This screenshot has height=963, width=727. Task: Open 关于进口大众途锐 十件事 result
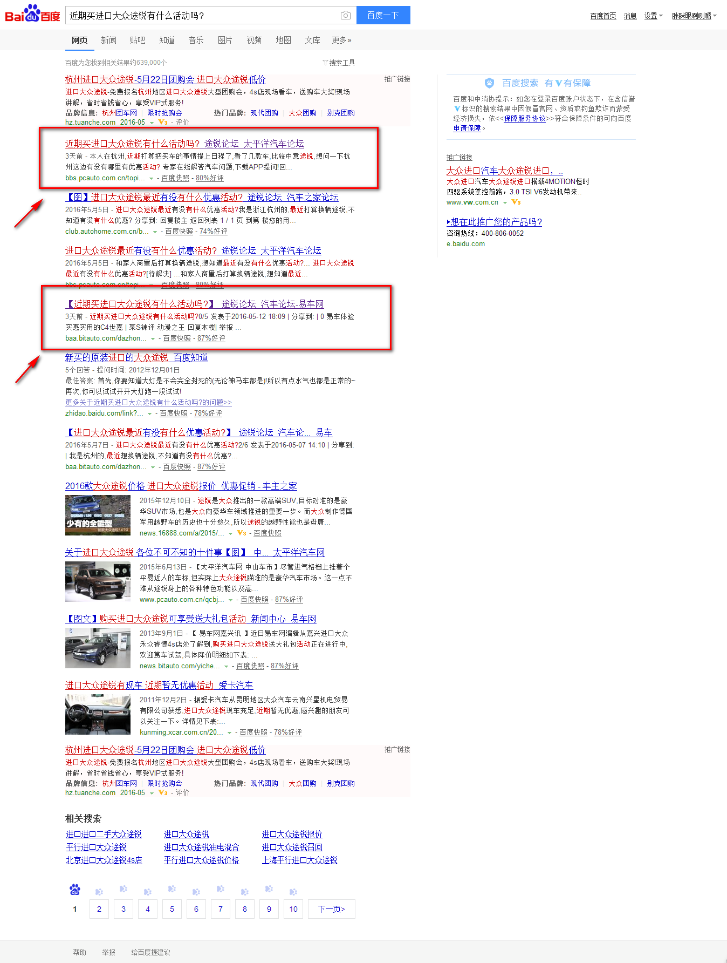click(195, 552)
